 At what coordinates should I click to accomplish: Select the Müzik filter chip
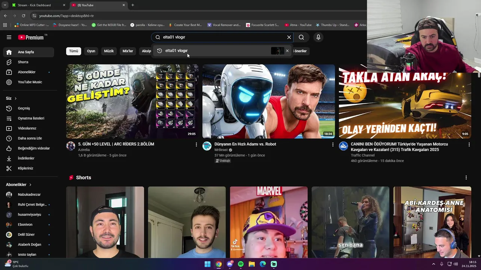(x=109, y=51)
